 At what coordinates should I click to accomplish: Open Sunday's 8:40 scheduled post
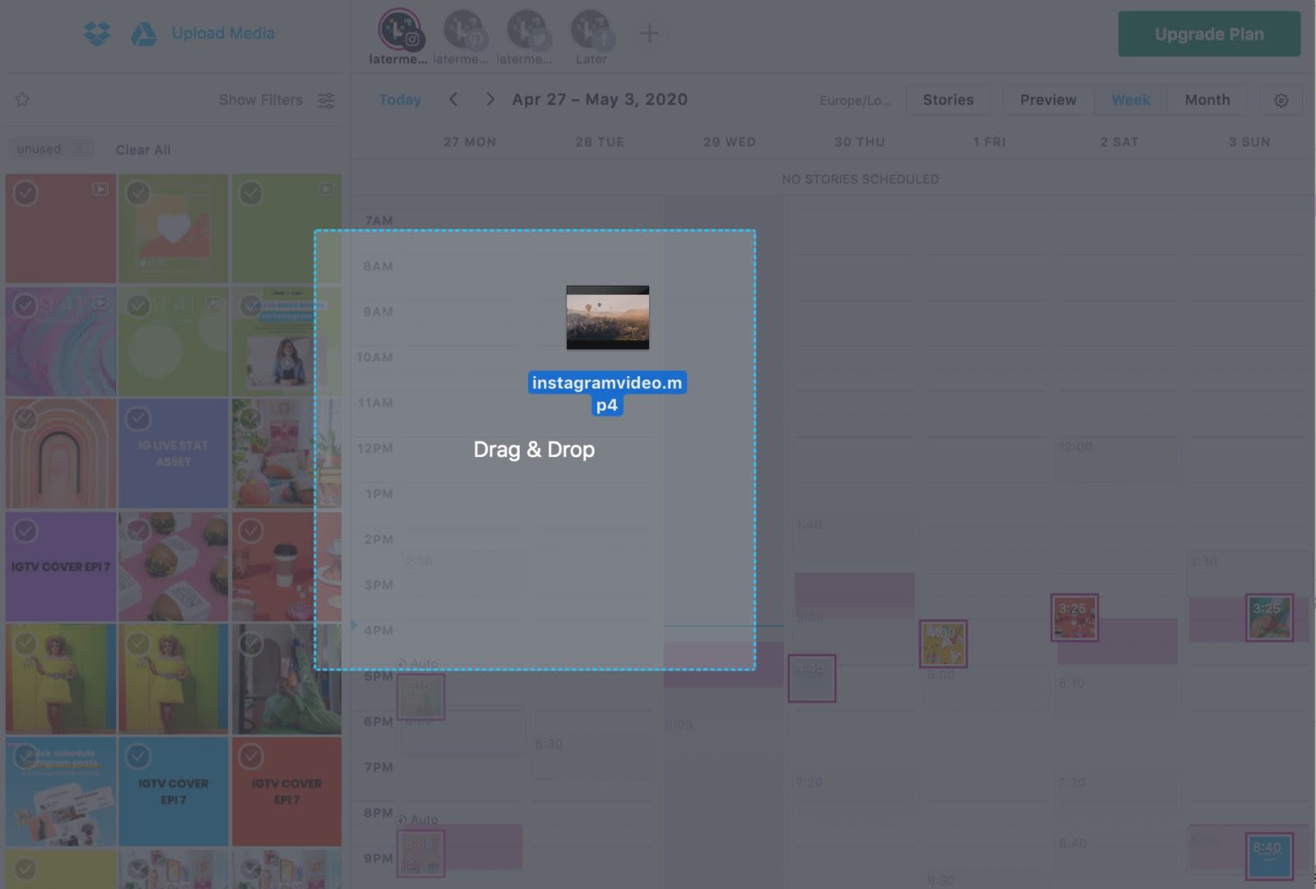coord(1269,856)
